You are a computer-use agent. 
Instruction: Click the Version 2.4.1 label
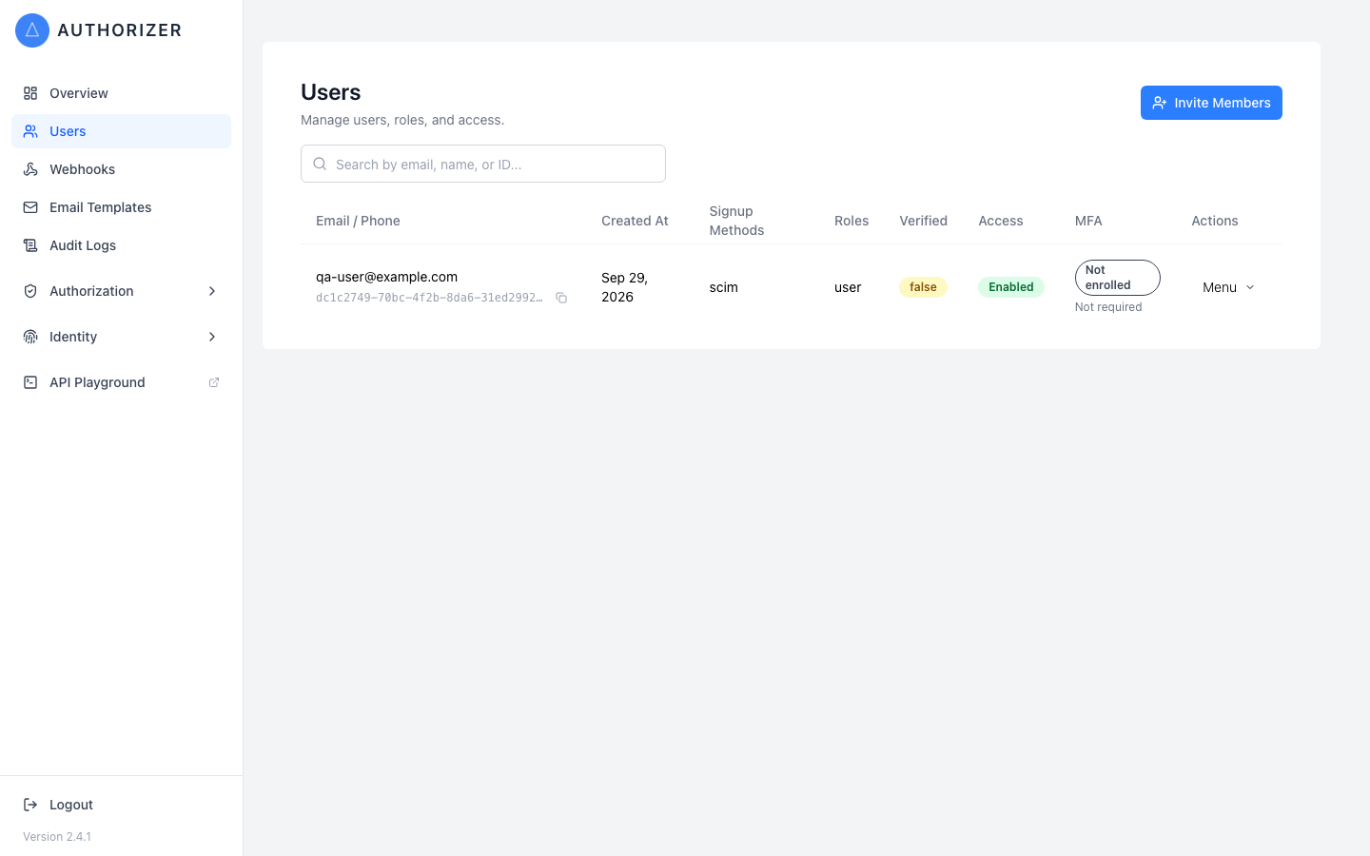(x=57, y=837)
